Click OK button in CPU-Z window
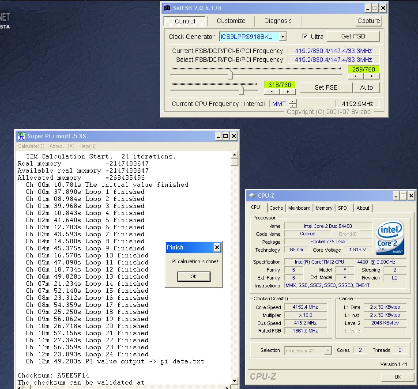The height and width of the screenshot is (389, 418). [397, 377]
